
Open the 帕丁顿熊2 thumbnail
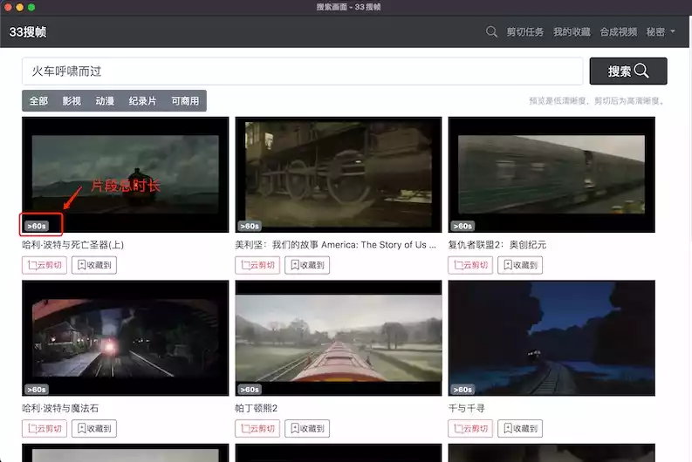coord(339,338)
